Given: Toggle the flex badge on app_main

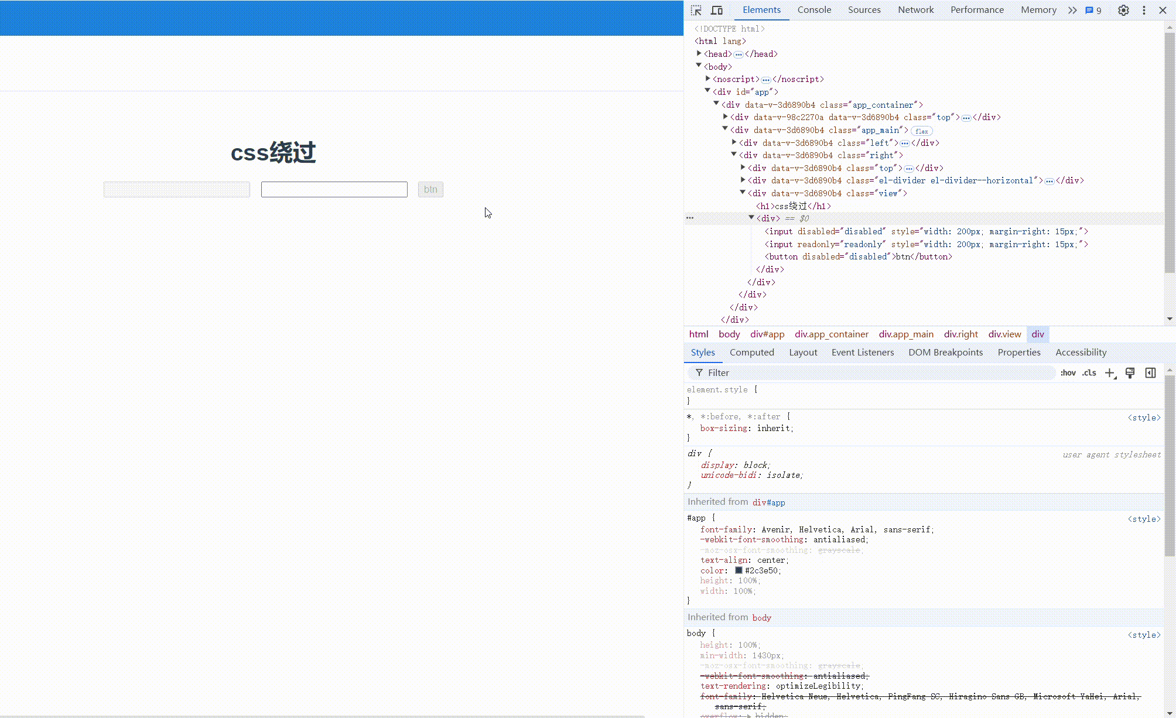Looking at the screenshot, I should (922, 131).
